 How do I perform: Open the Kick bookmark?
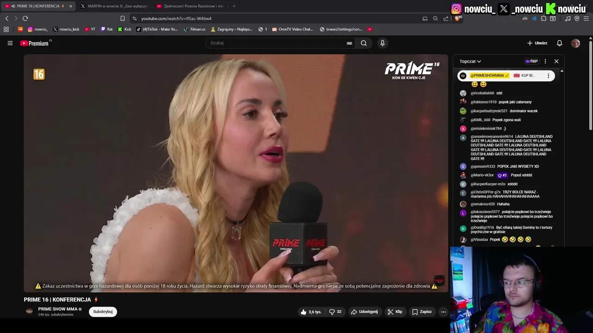point(124,29)
